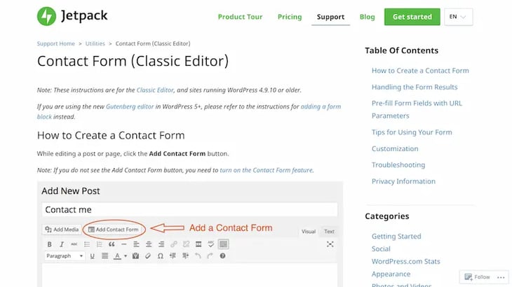Switch to the Text editor tab
Image resolution: width=512 pixels, height=287 pixels.
click(329, 231)
